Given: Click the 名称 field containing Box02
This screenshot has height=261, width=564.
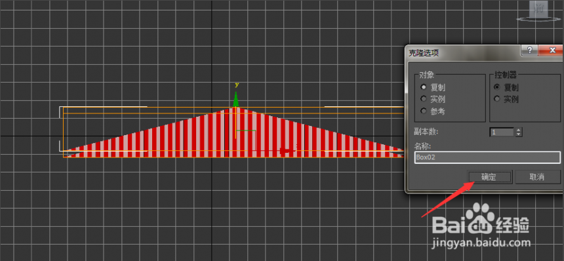Looking at the screenshot, I should click(x=487, y=157).
